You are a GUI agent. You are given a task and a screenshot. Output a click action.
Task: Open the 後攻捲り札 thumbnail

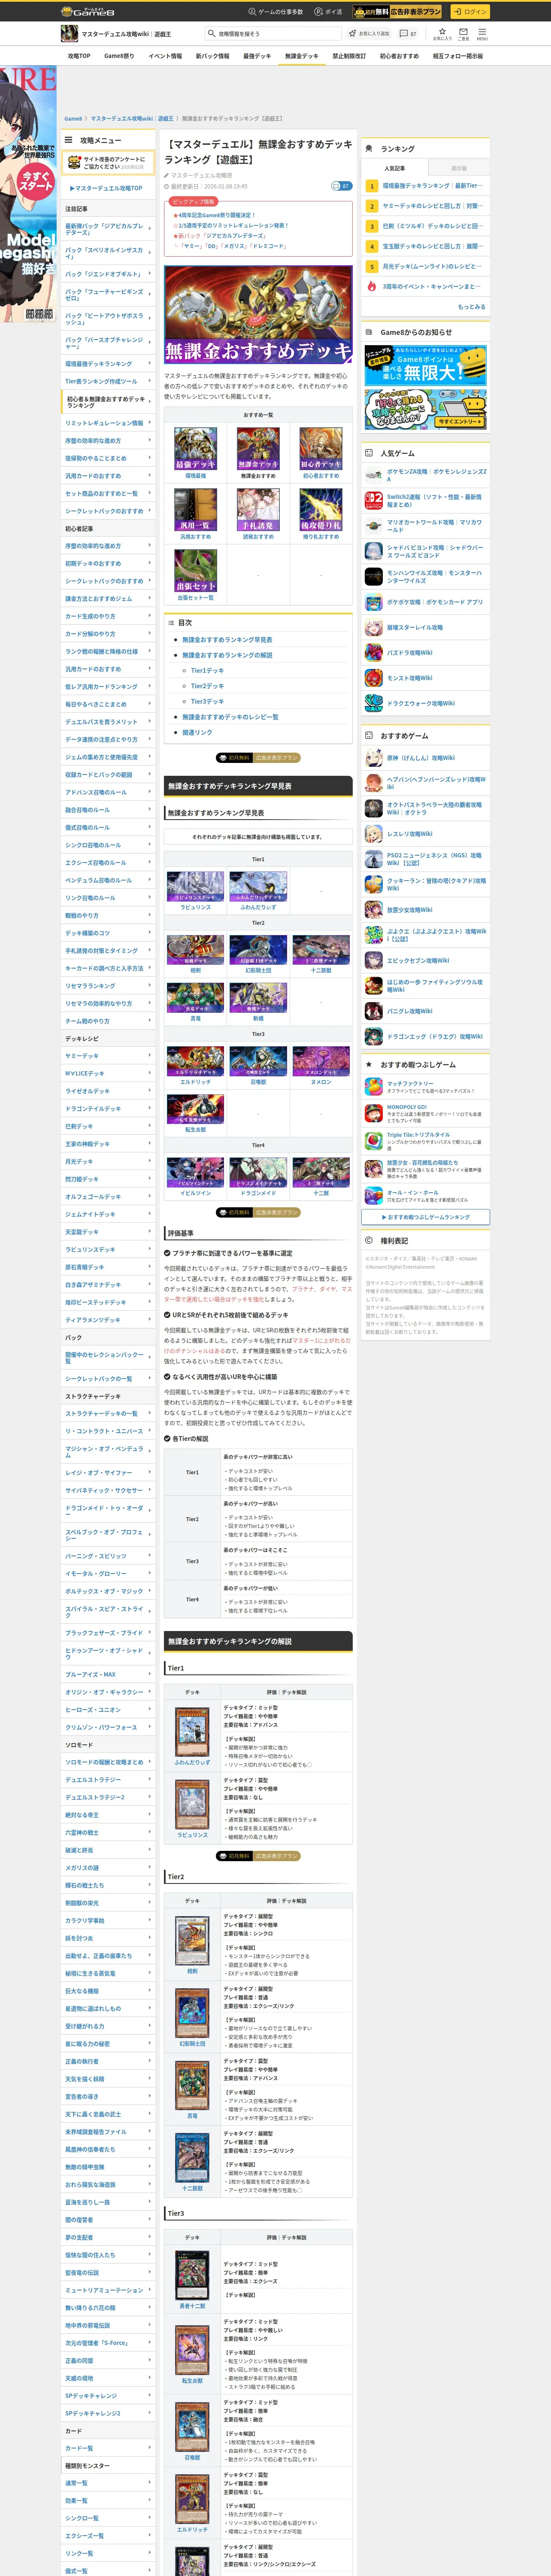[x=321, y=510]
